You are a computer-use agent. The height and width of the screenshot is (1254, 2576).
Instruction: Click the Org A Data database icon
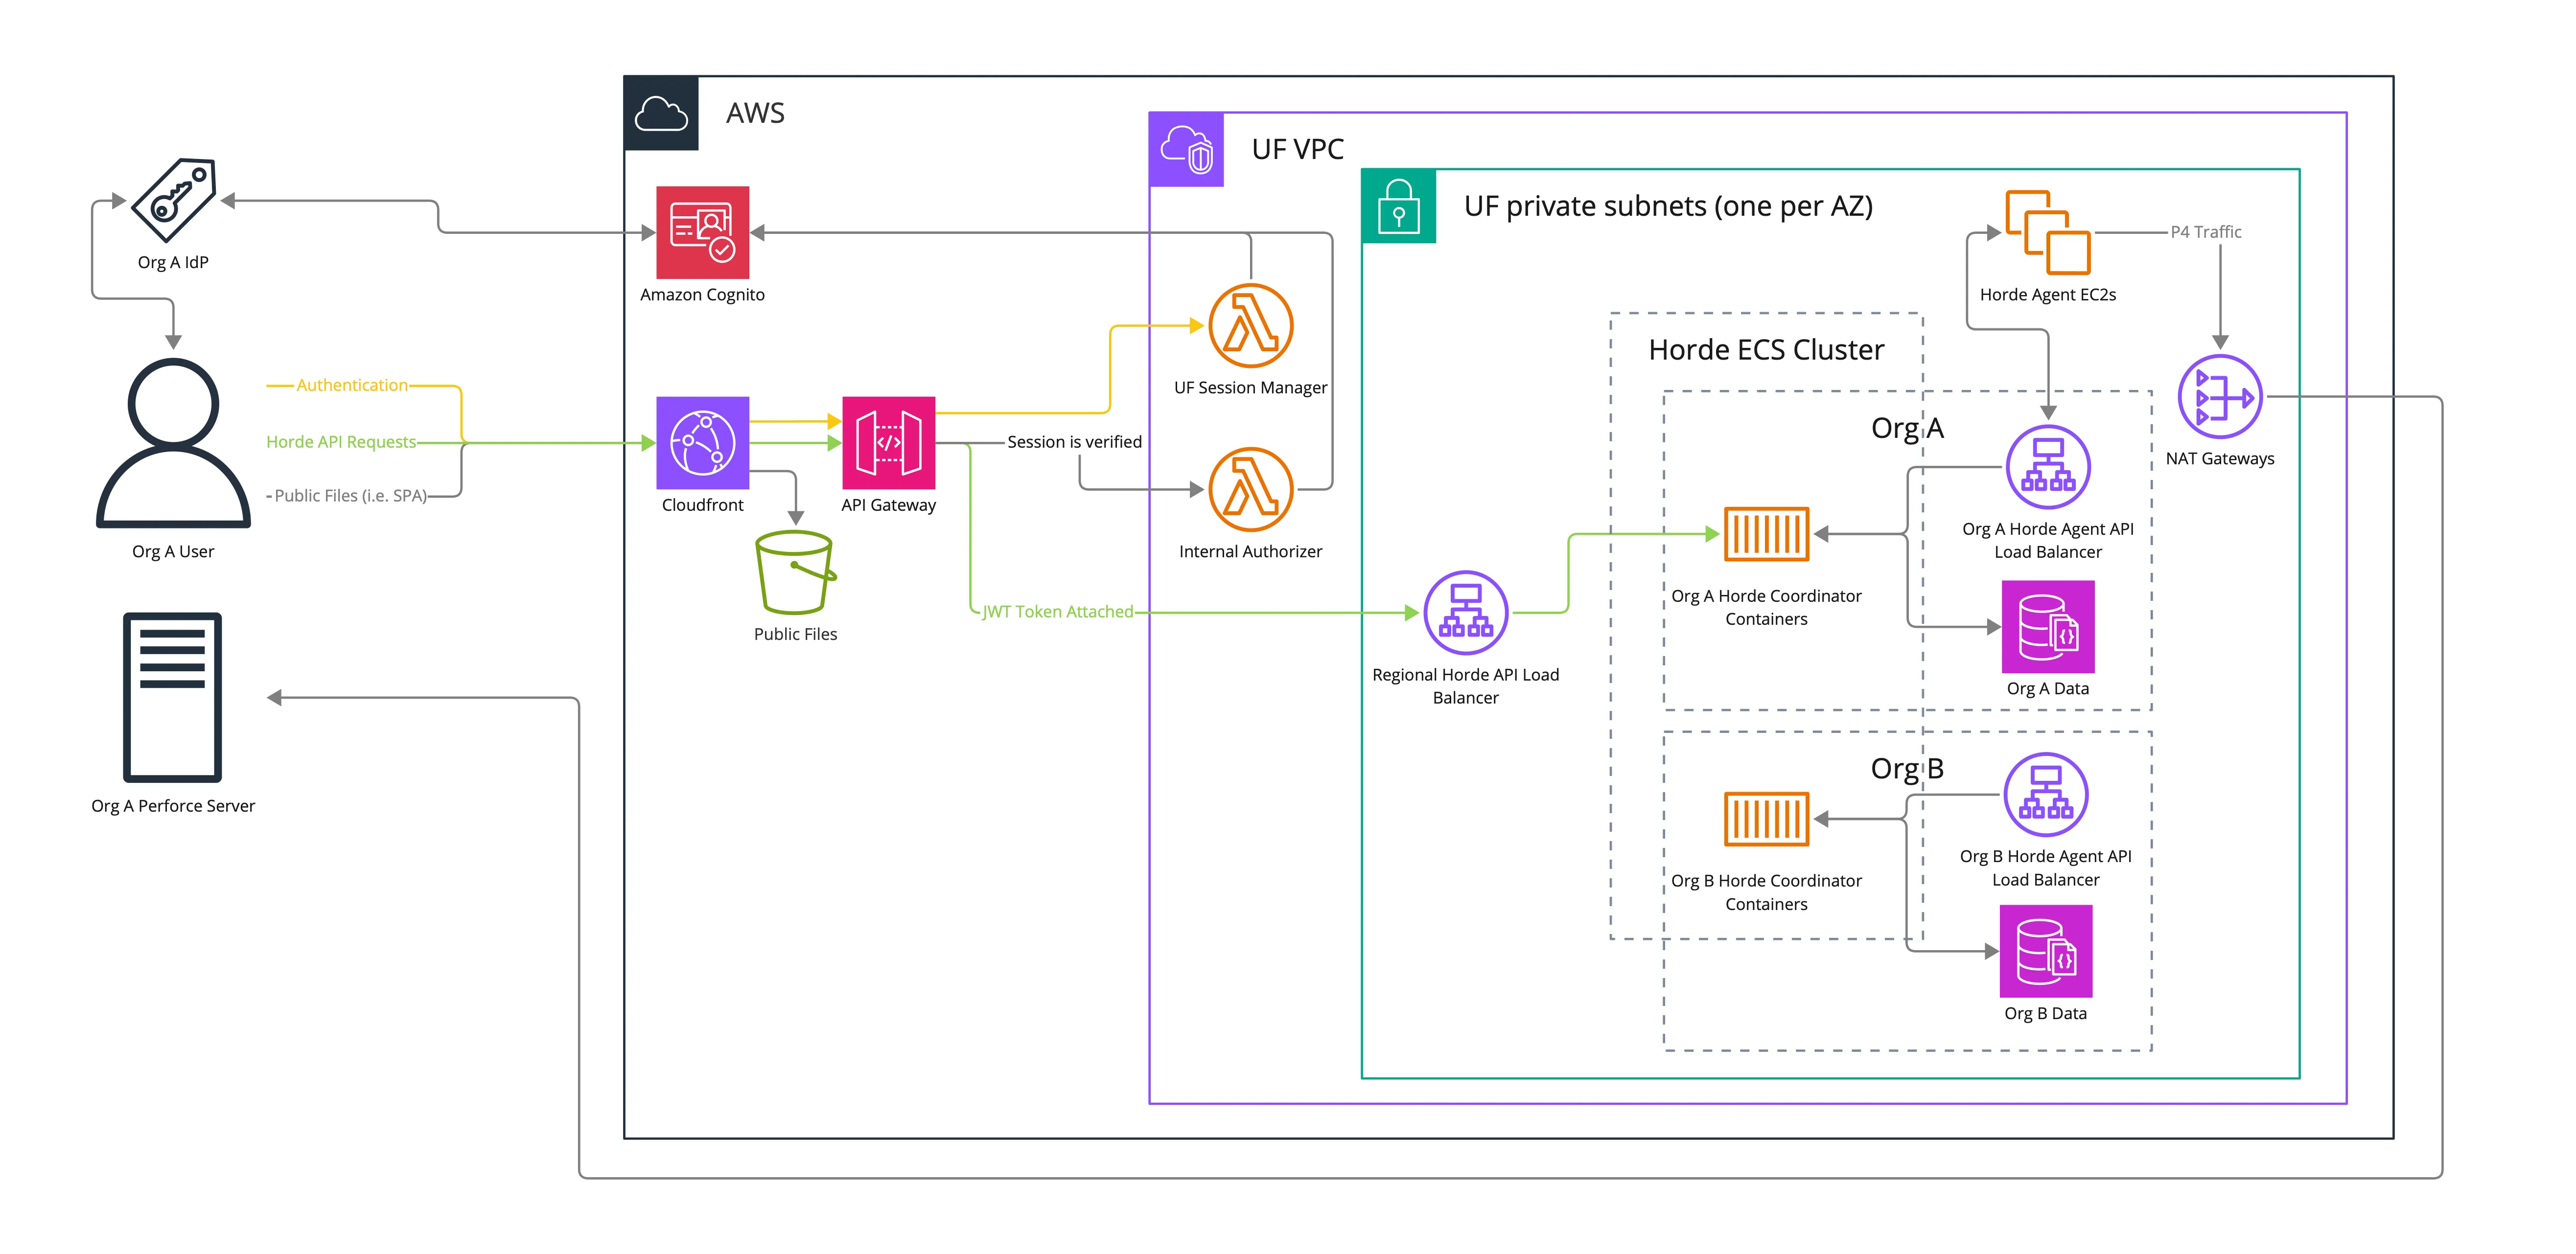coord(2048,627)
